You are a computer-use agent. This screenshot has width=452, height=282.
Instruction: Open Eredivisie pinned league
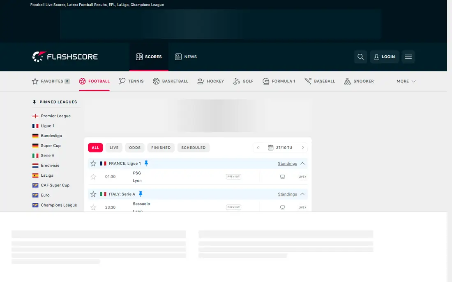pyautogui.click(x=46, y=166)
